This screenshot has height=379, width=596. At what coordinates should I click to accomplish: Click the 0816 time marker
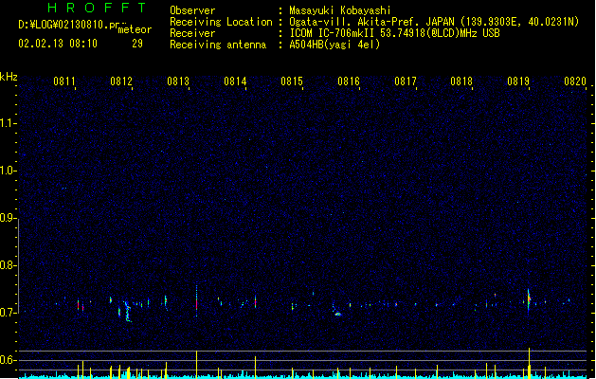349,81
